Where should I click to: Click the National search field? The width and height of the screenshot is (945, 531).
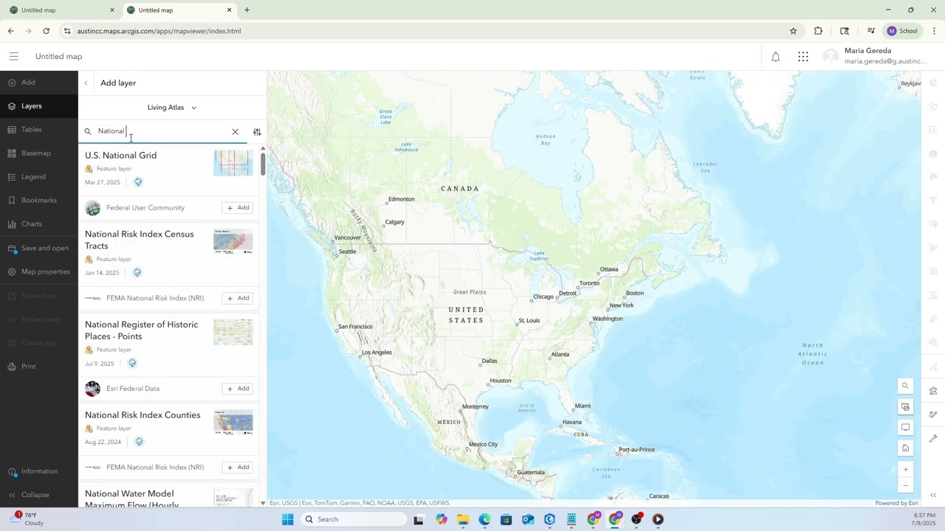(x=161, y=131)
